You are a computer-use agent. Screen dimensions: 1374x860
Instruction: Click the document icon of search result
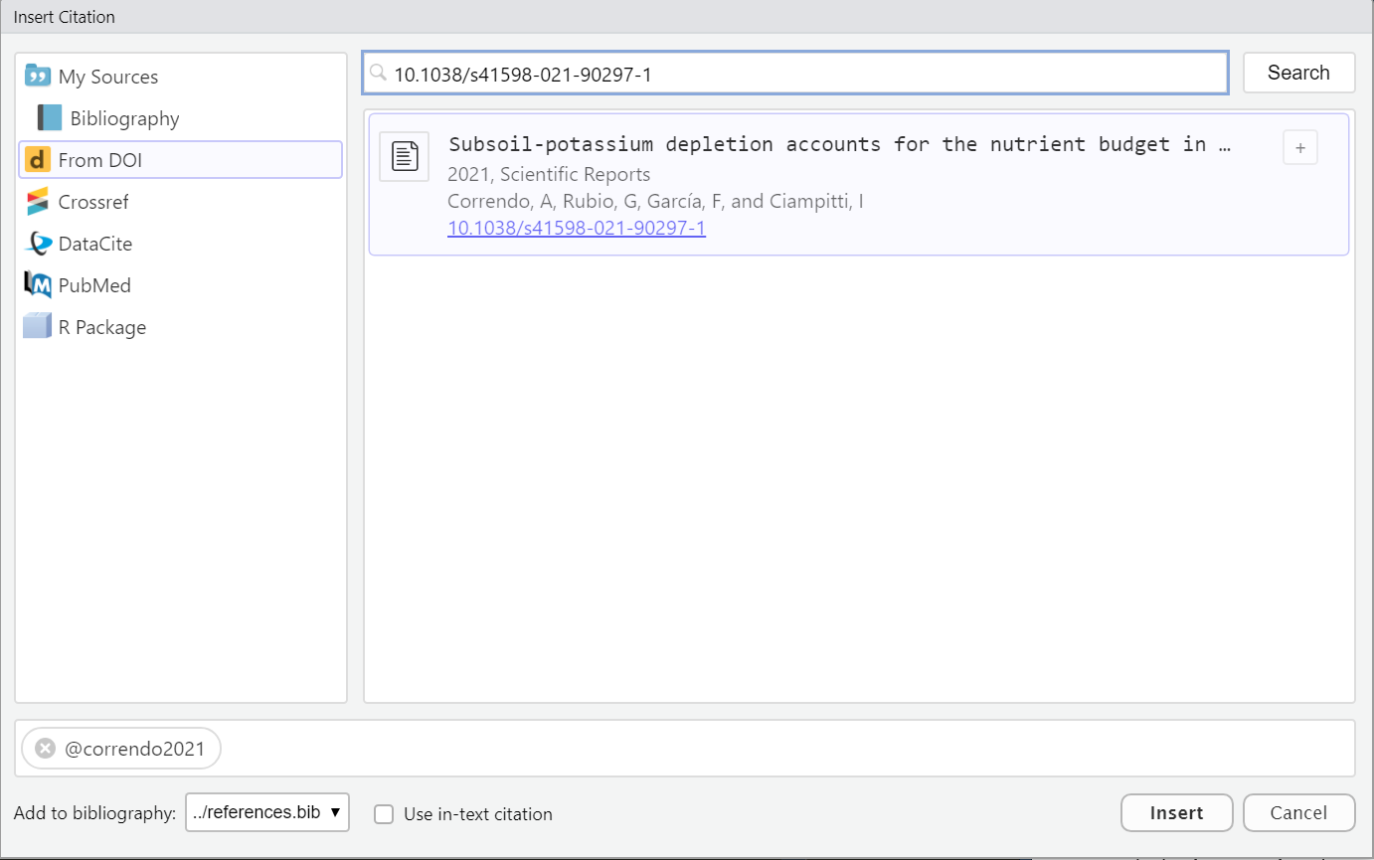pos(404,157)
